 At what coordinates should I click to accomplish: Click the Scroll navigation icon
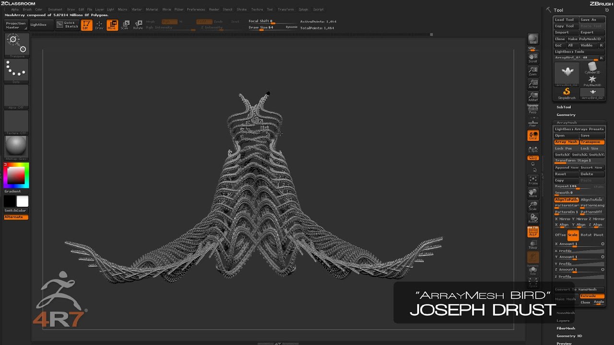[x=533, y=58]
